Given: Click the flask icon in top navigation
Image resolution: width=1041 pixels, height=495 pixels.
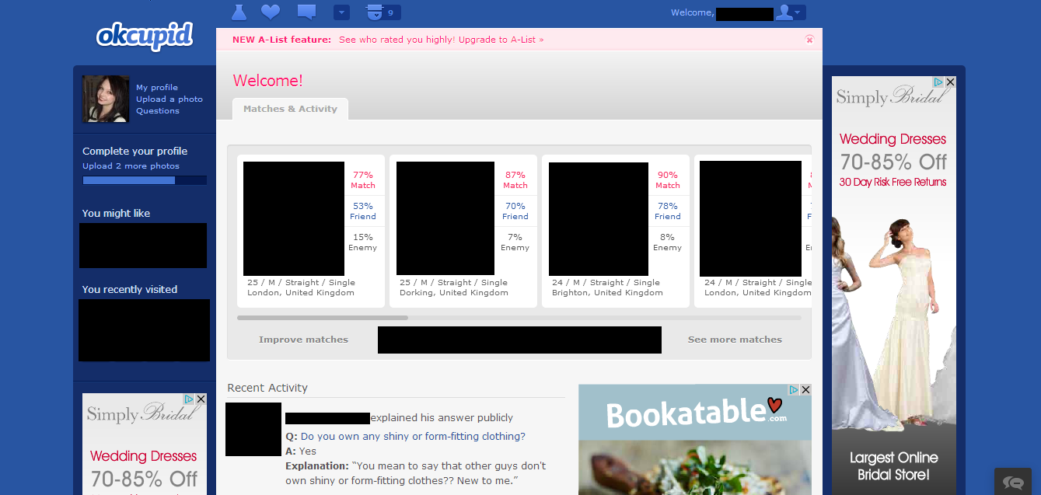Looking at the screenshot, I should coord(239,12).
